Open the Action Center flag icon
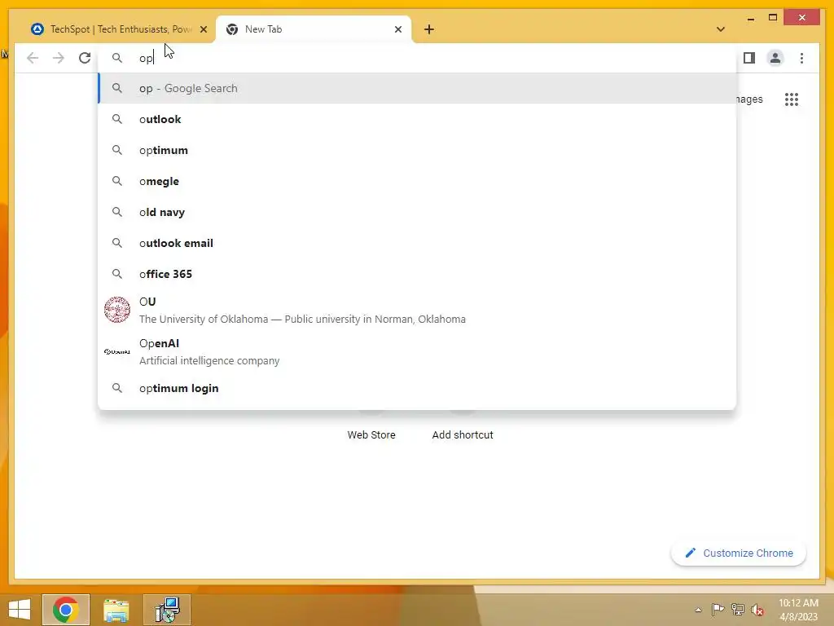The height and width of the screenshot is (626, 834). pos(718,610)
